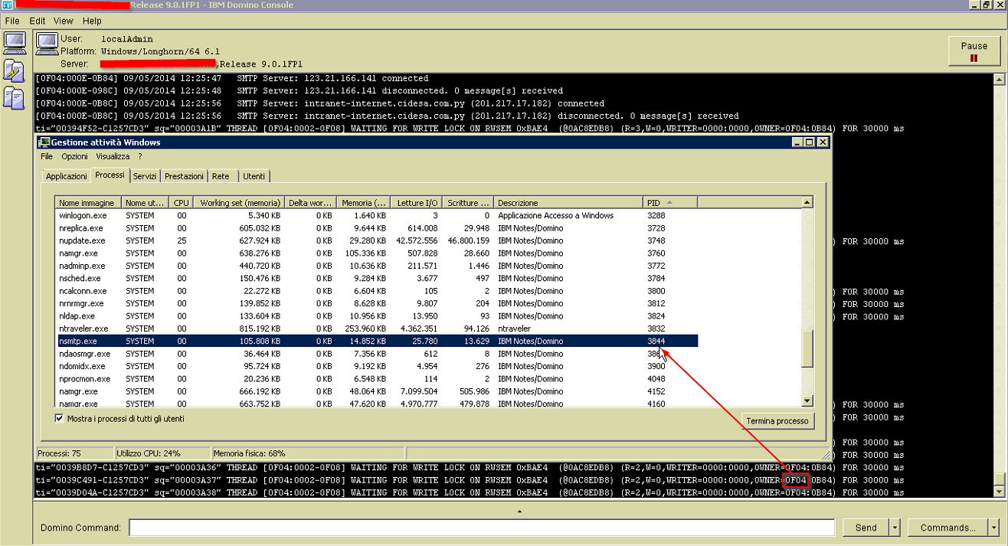Select the nsched.exe process row
This screenshot has height=546, width=1008.
click(x=376, y=278)
